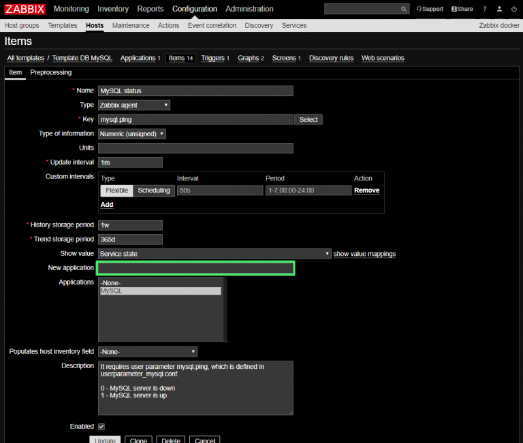The width and height of the screenshot is (523, 443).
Task: Click the Zabbix logo
Action: click(25, 9)
